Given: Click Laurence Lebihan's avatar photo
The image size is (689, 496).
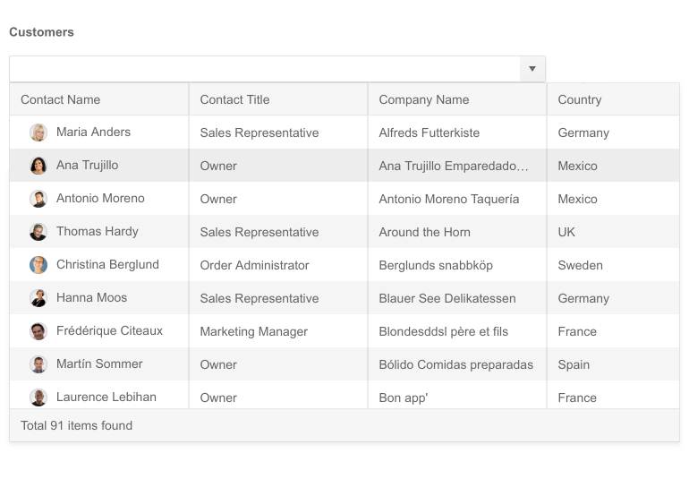Looking at the screenshot, I should [38, 397].
